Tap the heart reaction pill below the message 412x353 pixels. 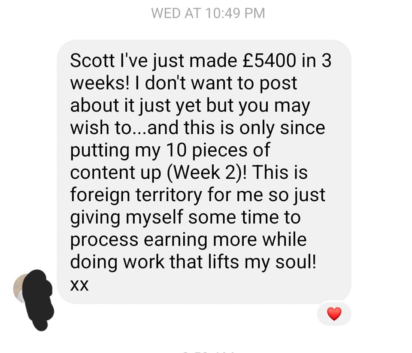[x=334, y=314]
